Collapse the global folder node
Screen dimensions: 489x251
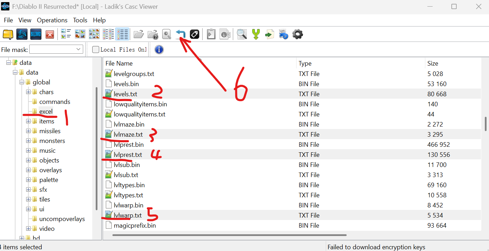(x=22, y=82)
